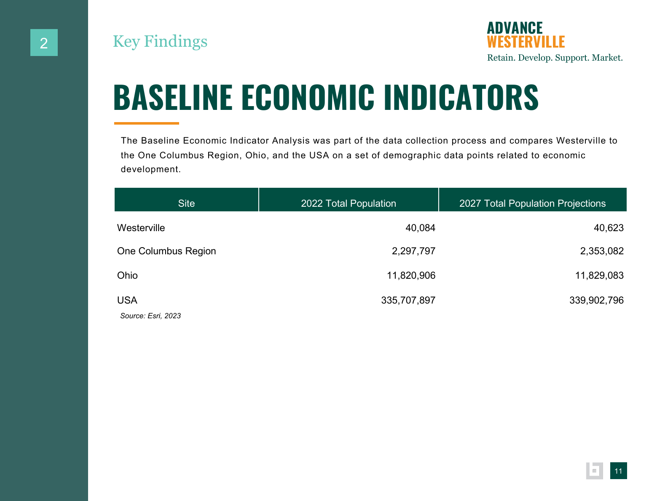
Task: Click the 40,084 population value
Action: [x=420, y=228]
